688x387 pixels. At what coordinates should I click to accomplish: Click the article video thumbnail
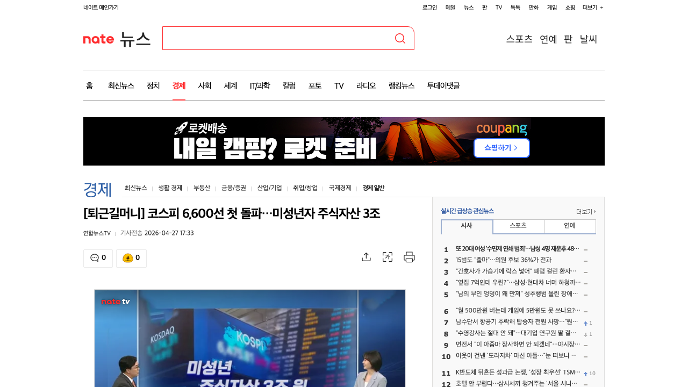[x=250, y=338]
